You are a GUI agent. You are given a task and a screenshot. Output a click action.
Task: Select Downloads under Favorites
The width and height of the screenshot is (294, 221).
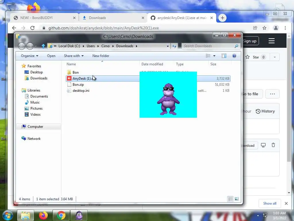point(36,78)
